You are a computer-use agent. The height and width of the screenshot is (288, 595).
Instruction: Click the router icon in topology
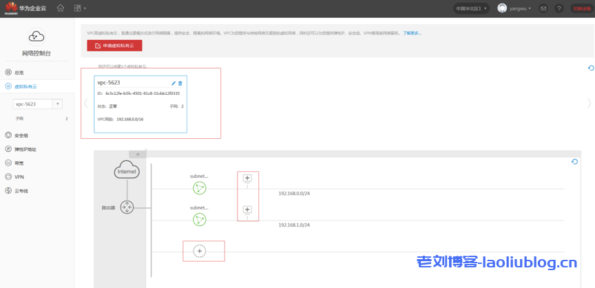pyautogui.click(x=127, y=207)
